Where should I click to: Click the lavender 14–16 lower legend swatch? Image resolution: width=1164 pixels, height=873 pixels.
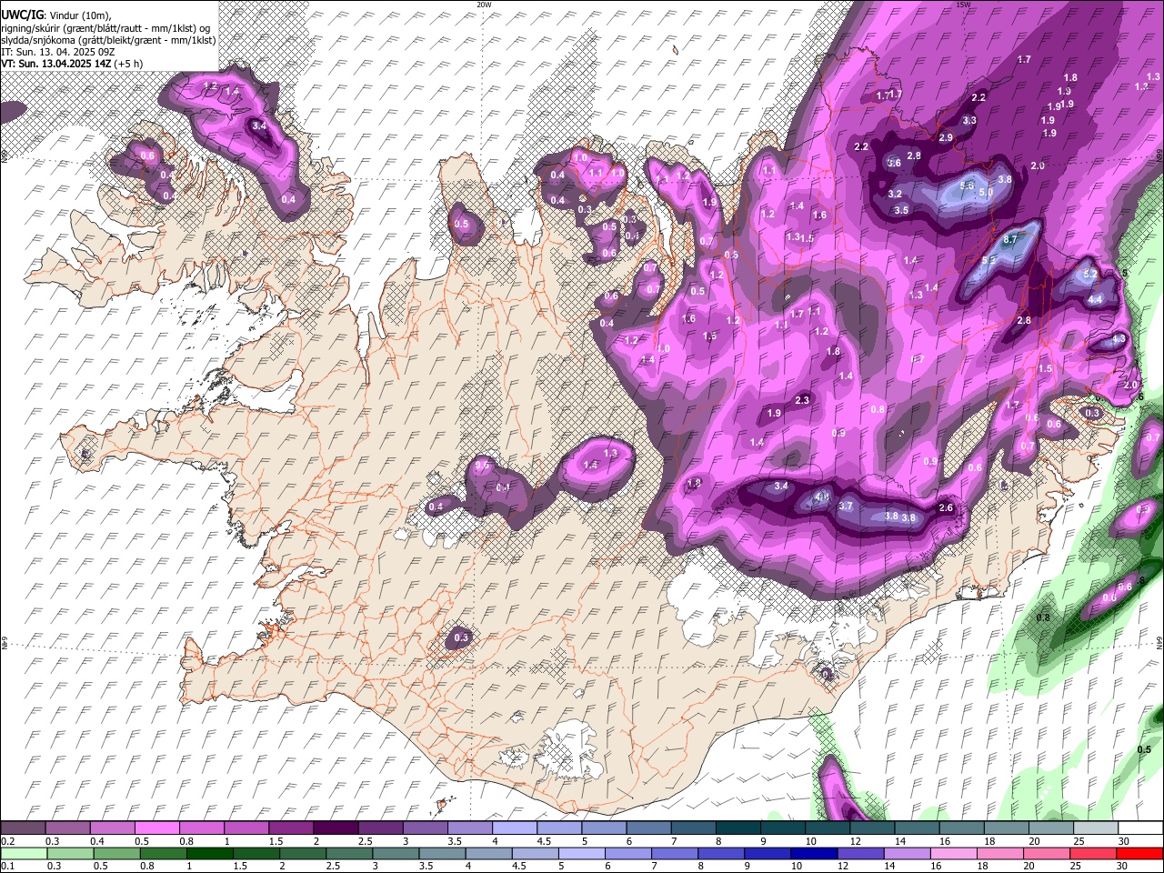pos(906,853)
